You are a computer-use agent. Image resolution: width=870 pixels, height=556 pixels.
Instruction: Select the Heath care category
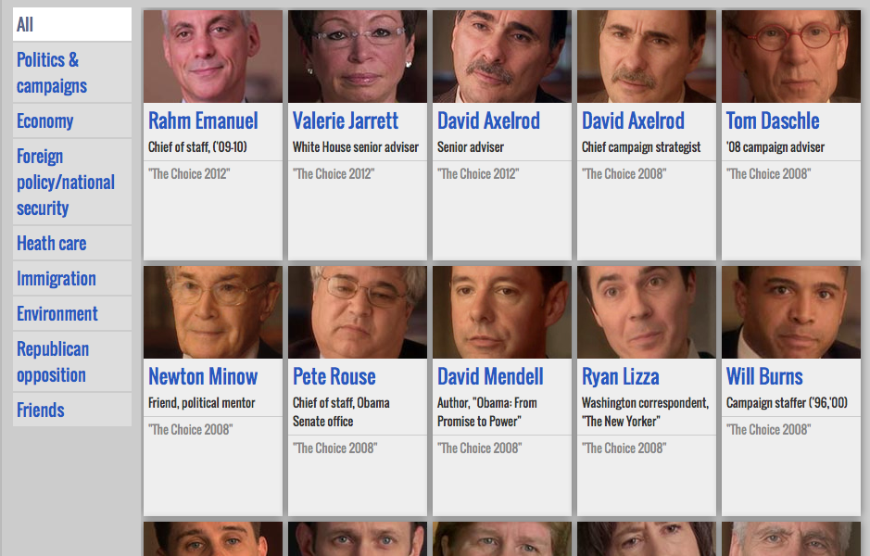pos(72,243)
